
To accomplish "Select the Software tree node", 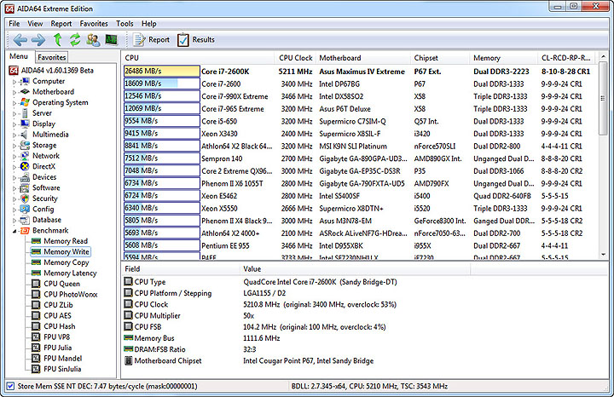I will (46, 187).
